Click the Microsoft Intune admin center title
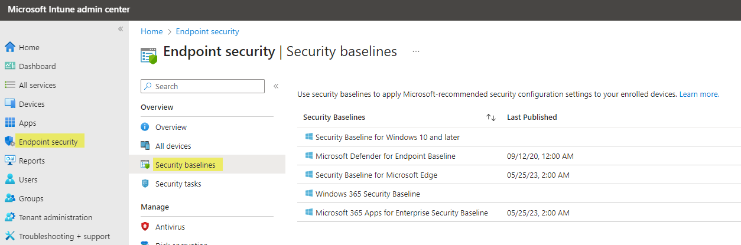This screenshot has height=245, width=741. click(69, 9)
